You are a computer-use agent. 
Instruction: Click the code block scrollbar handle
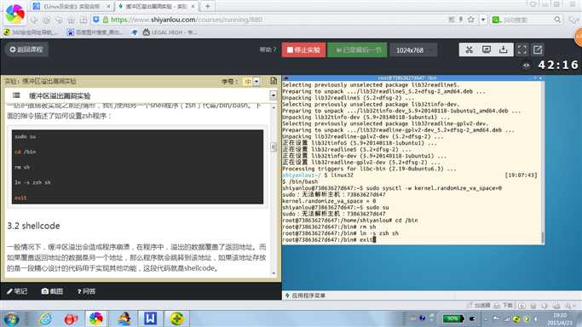coord(274,147)
